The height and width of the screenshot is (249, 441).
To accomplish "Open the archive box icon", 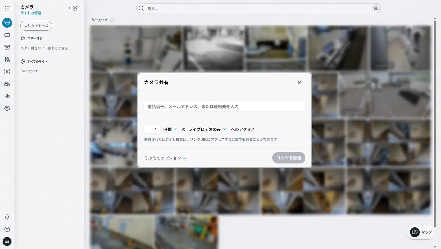I will pos(7,47).
